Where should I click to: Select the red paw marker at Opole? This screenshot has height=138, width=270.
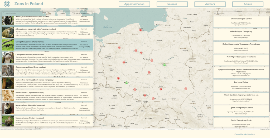coord(135,90)
